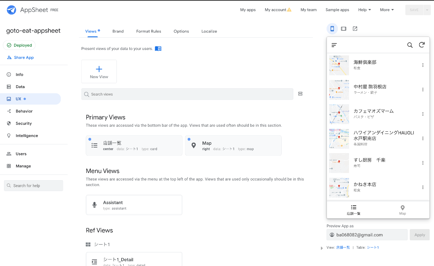Click the シート1 table link below preview
Image resolution: width=434 pixels, height=266 pixels.
(373, 248)
